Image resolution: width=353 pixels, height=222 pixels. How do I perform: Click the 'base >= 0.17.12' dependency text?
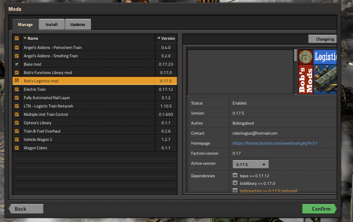[254, 176]
